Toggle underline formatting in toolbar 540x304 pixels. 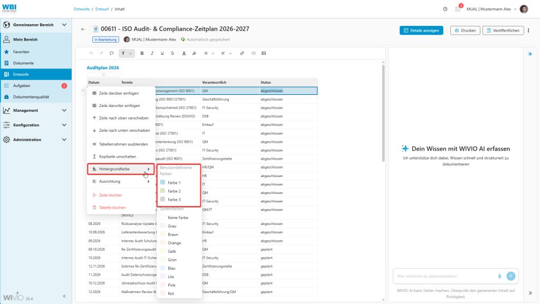click(162, 53)
